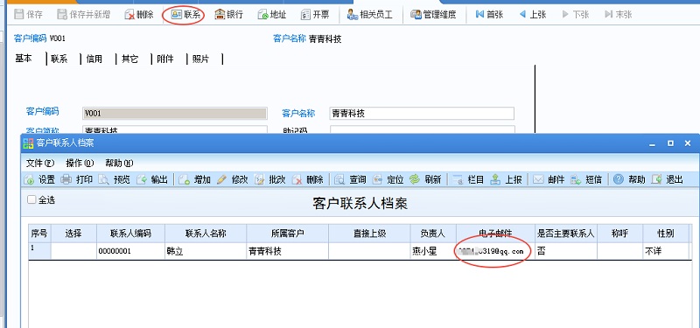Click 查询 query button

351,179
